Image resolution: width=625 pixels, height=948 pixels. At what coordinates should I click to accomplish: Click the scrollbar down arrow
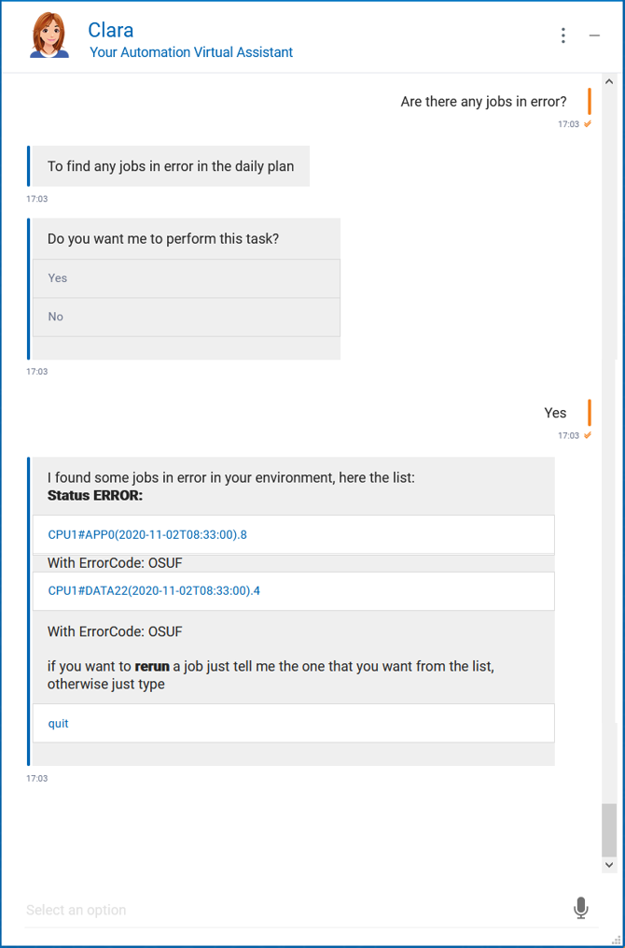point(609,866)
